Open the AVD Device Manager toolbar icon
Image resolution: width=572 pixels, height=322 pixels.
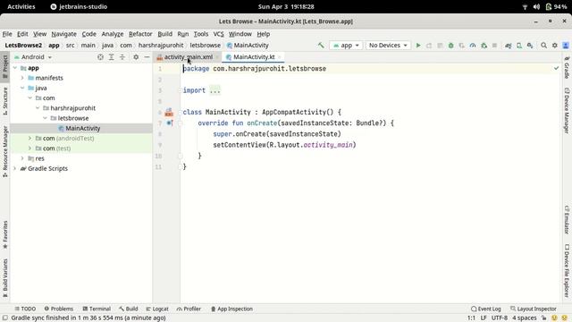[x=519, y=46]
